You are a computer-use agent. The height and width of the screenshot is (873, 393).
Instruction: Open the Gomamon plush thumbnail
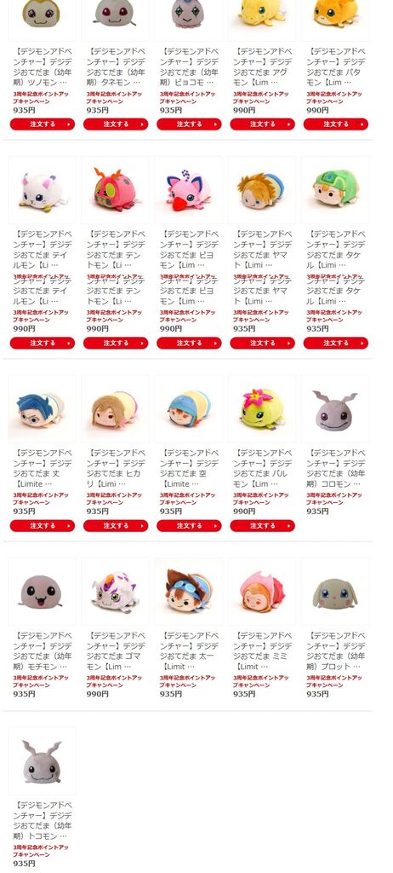pos(115,592)
